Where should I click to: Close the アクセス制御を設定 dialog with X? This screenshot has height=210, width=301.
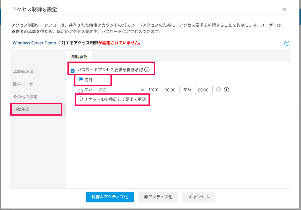284,10
